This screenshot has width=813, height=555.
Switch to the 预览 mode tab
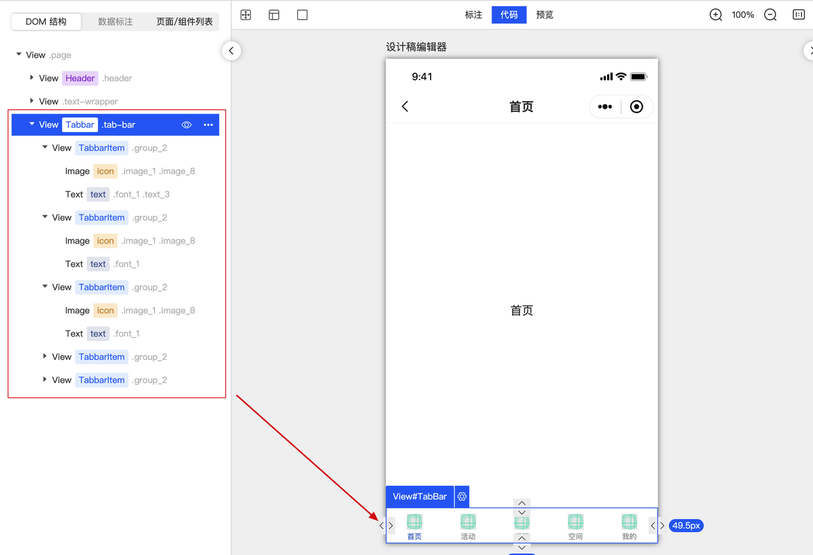coord(544,14)
